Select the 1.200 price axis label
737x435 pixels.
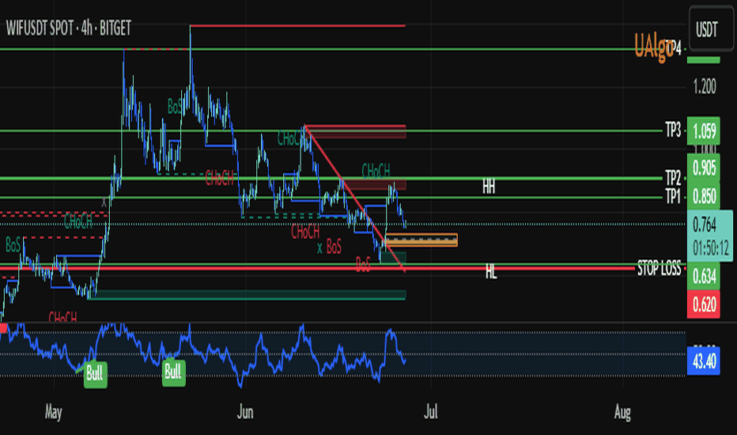tap(705, 86)
